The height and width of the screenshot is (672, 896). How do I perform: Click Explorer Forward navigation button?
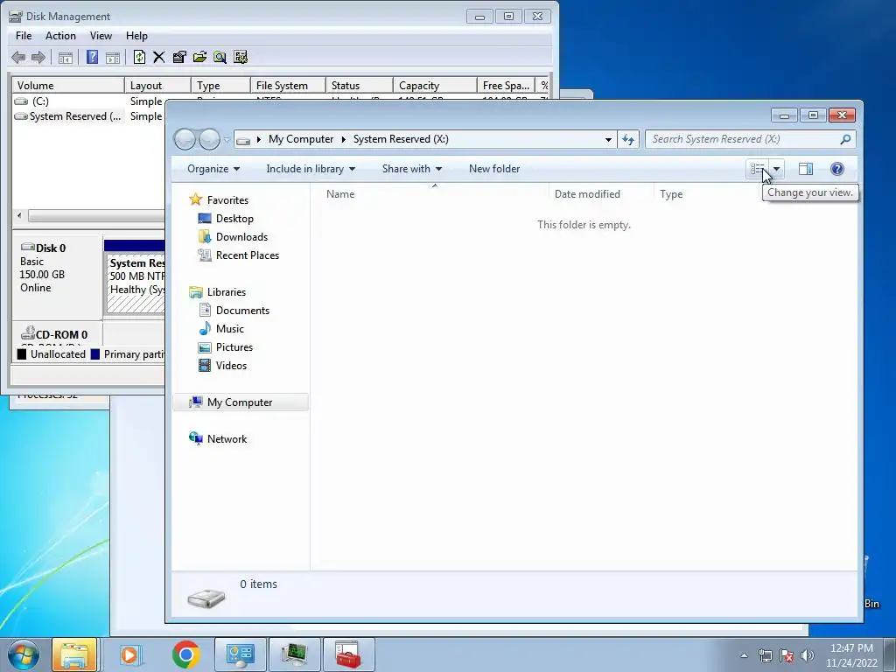coord(209,139)
